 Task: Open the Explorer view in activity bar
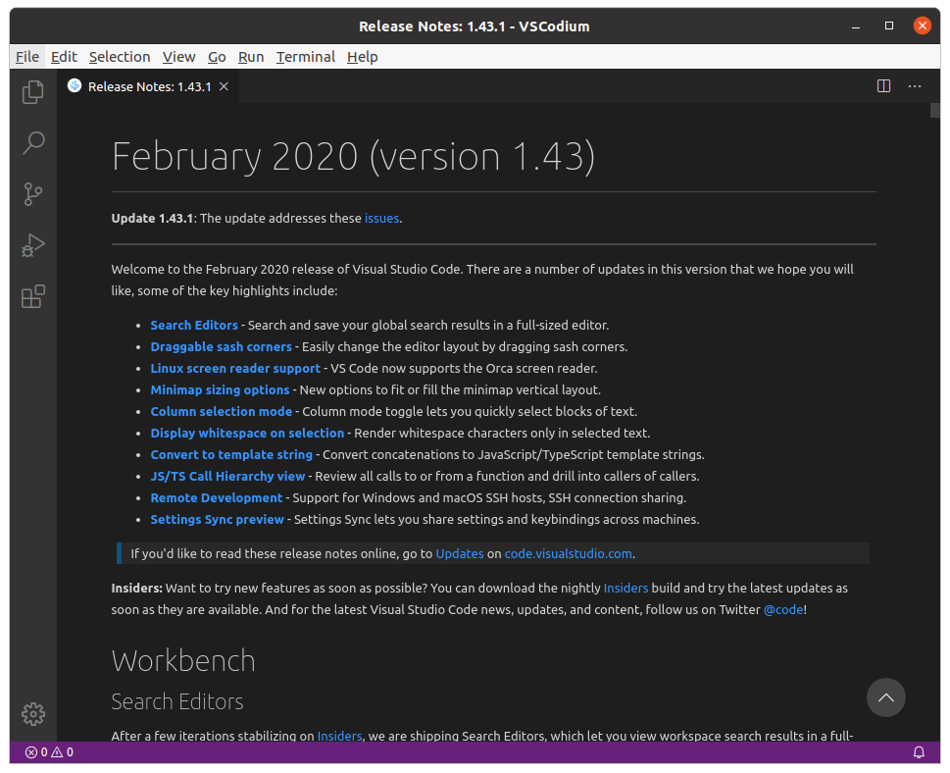tap(33, 92)
